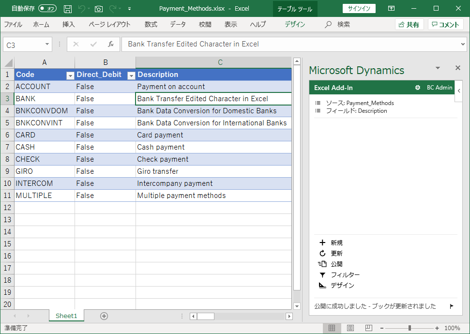Click the vertical scrollbar up arrow

pos(297,61)
